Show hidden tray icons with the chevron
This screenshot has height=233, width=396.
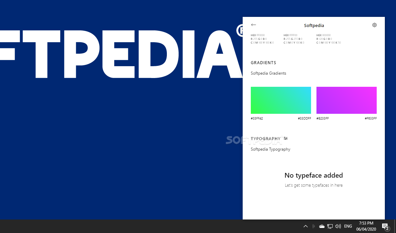pos(306,226)
